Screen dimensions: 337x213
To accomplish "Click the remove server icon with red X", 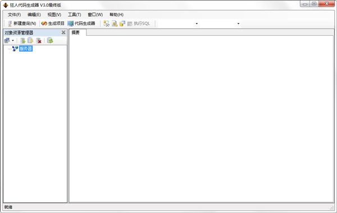I will pyautogui.click(x=38, y=40).
